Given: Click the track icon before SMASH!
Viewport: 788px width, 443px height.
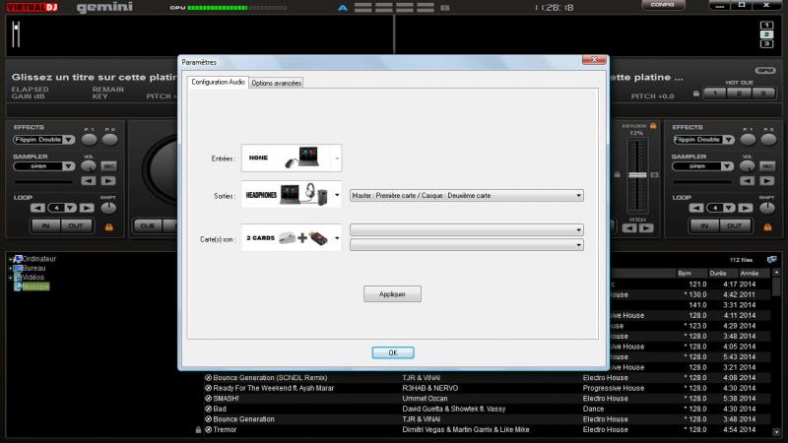Looking at the screenshot, I should pyautogui.click(x=208, y=399).
